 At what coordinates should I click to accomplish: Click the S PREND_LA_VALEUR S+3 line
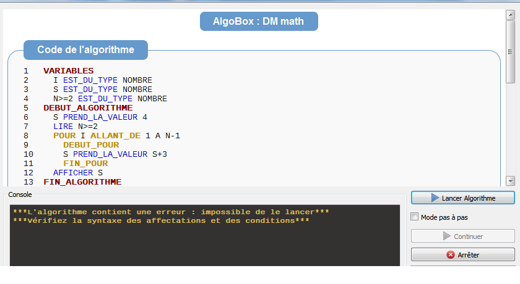click(116, 154)
